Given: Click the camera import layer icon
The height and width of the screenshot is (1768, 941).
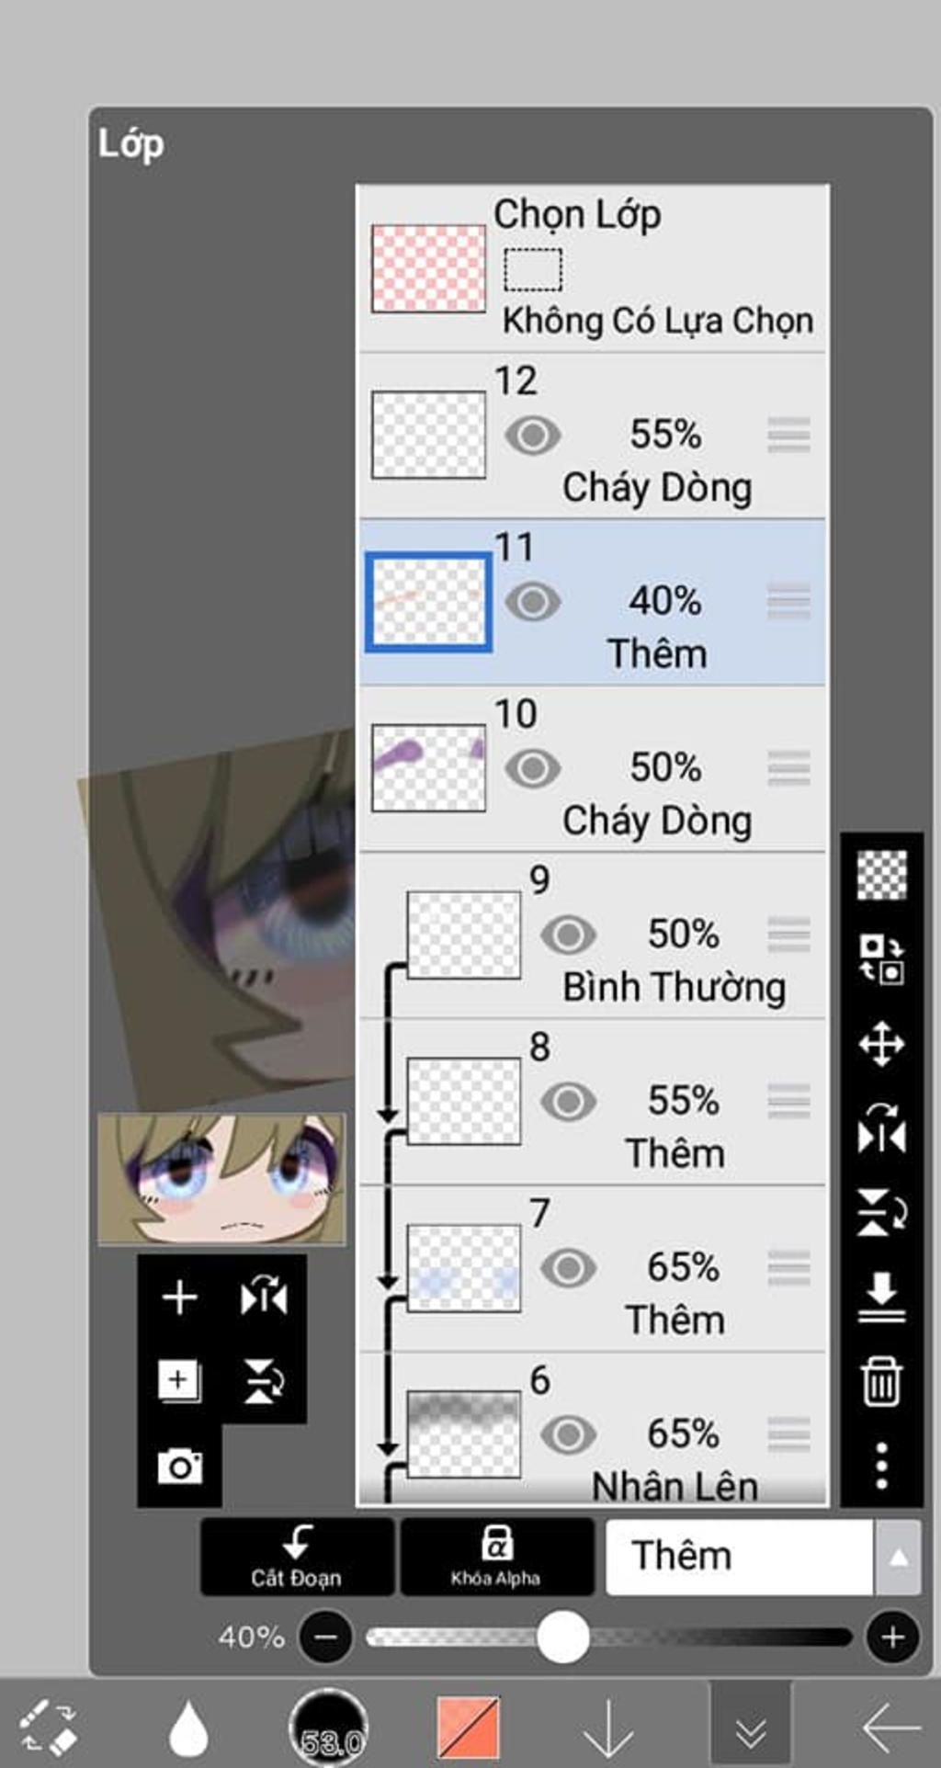Looking at the screenshot, I should [179, 1467].
